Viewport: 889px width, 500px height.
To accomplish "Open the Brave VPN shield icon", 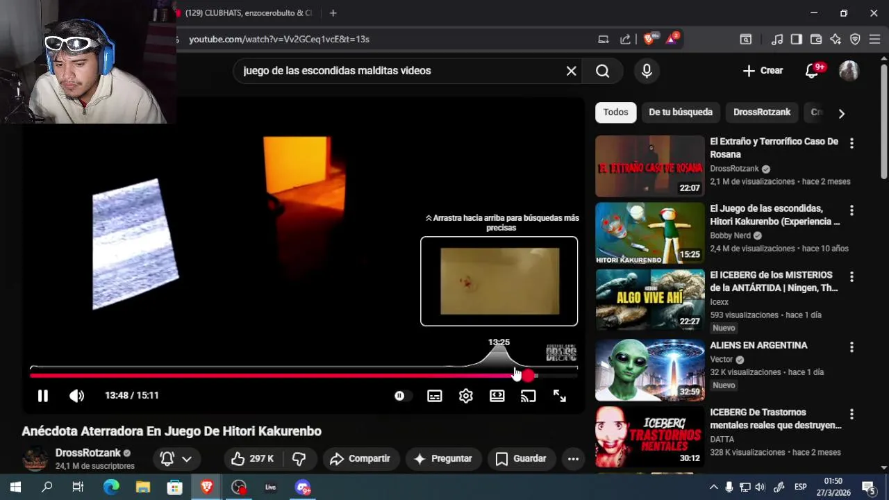I will (855, 40).
